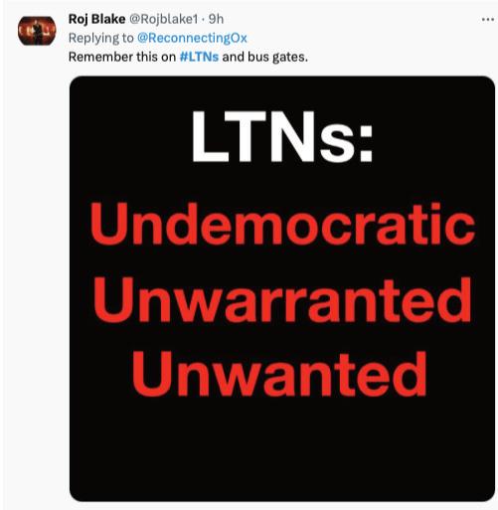Click empty black area below "Unwanted"
Image resolution: width=498 pixels, height=510 pixels.
(x=282, y=450)
